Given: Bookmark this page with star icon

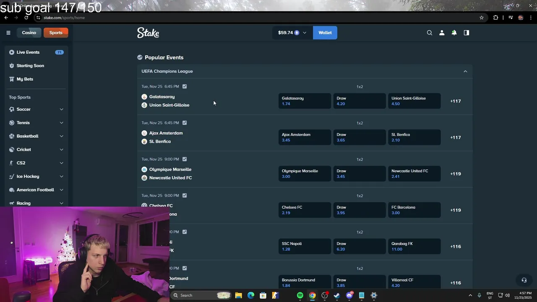Looking at the screenshot, I should tap(482, 18).
